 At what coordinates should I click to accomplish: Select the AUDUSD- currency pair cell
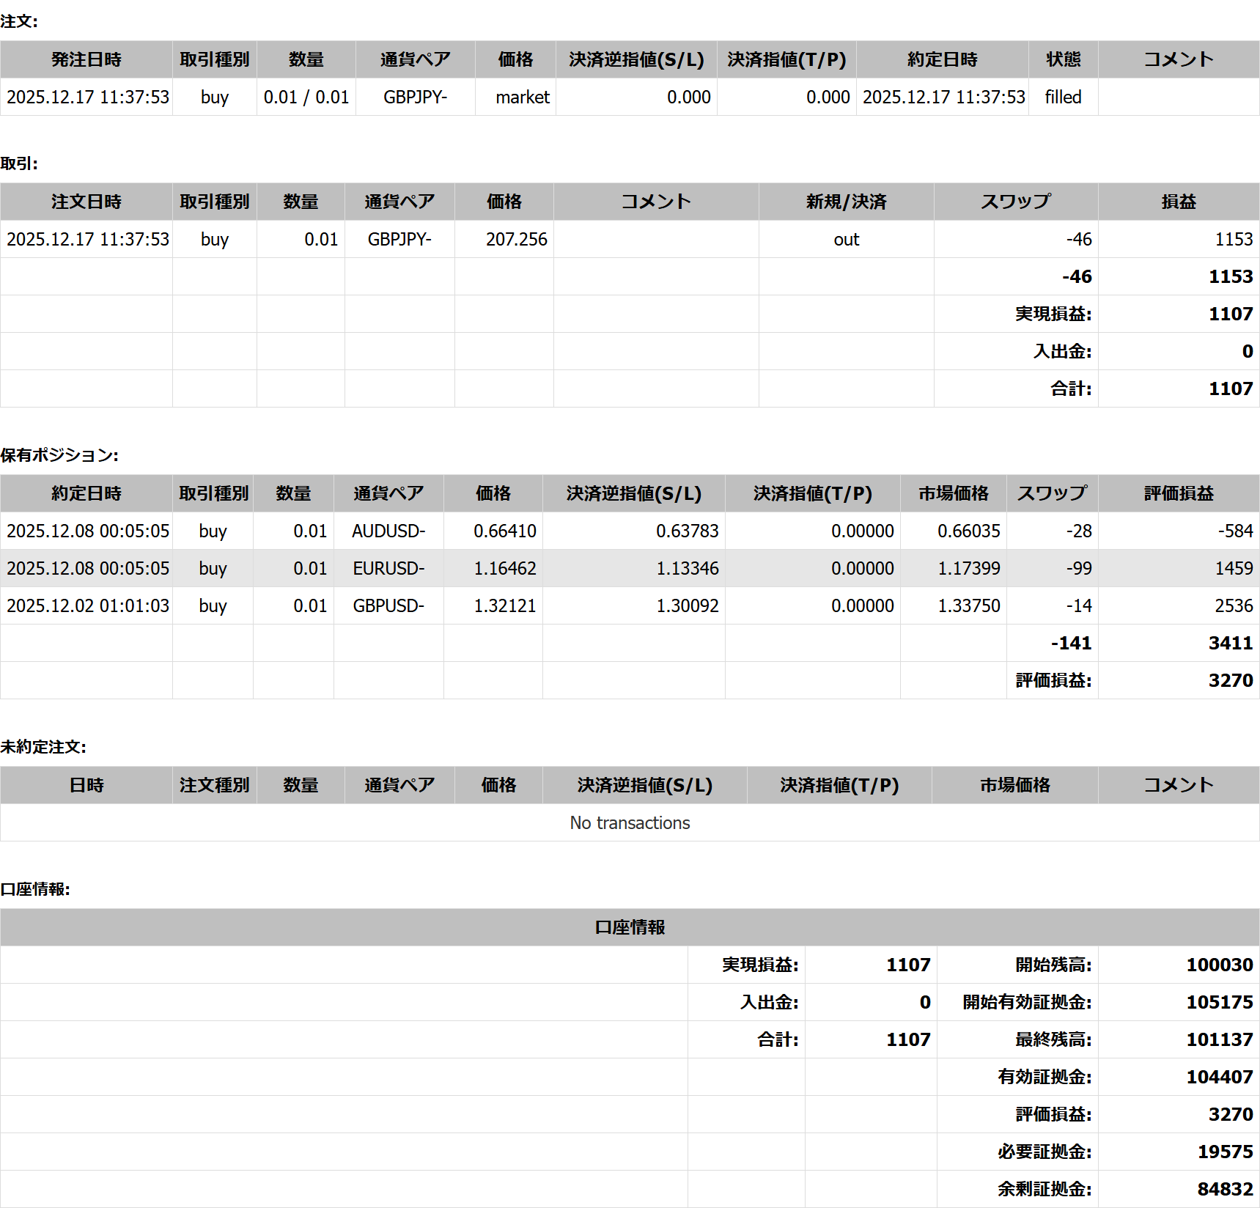tap(388, 531)
